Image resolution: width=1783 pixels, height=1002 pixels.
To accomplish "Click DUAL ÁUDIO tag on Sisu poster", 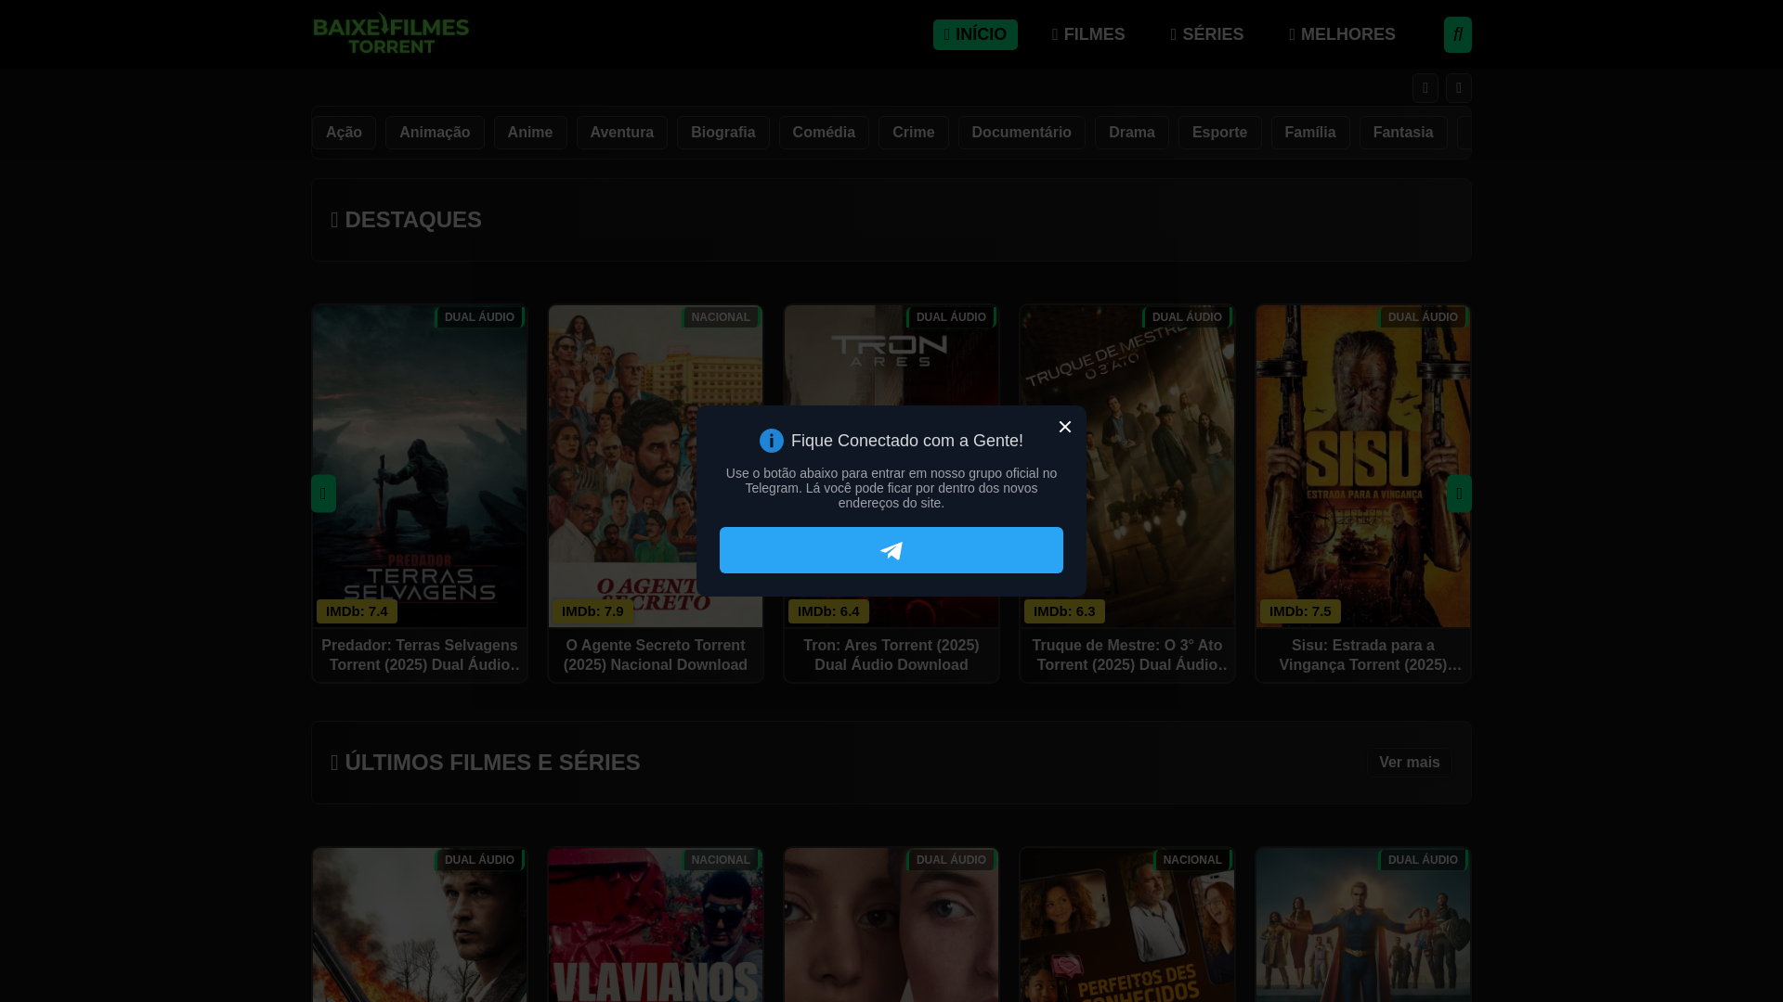I will 1423,317.
